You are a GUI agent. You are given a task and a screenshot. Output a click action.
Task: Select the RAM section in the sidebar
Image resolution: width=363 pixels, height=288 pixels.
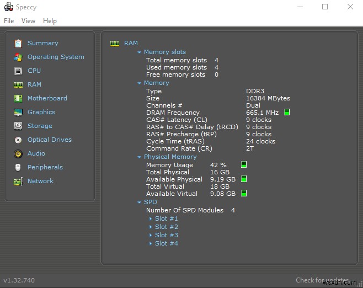click(x=34, y=84)
